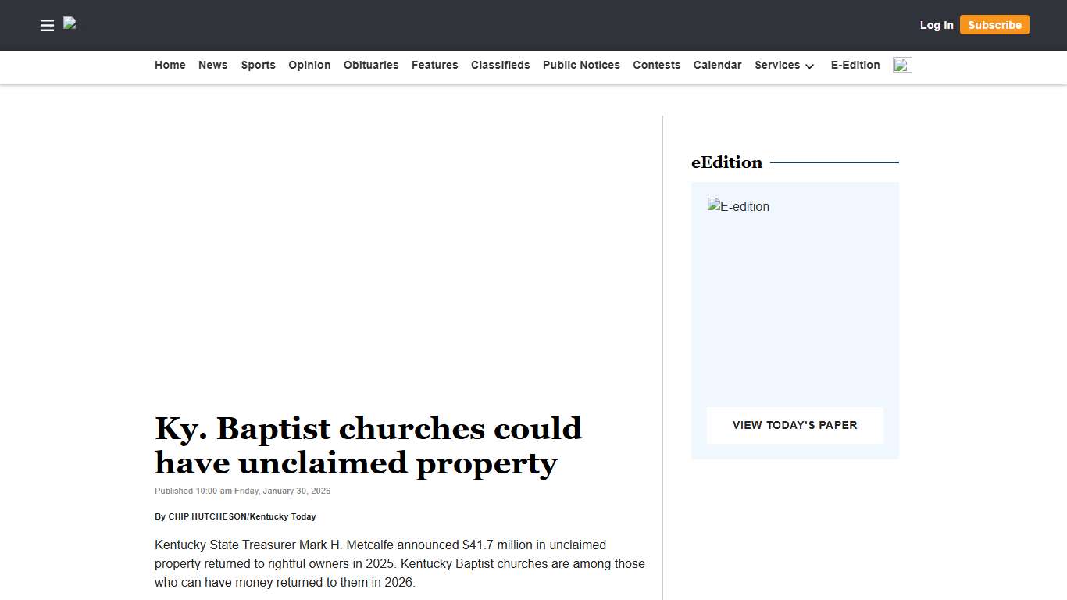Click the Services chevron arrow
This screenshot has height=600, width=1067.
tap(810, 67)
